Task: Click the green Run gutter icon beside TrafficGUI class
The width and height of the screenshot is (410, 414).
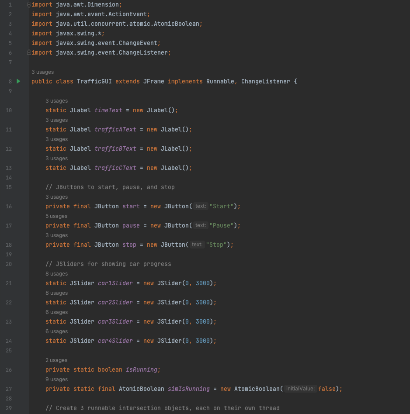Action: point(18,81)
